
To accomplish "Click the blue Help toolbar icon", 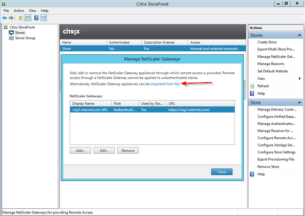I will coord(36,18).
